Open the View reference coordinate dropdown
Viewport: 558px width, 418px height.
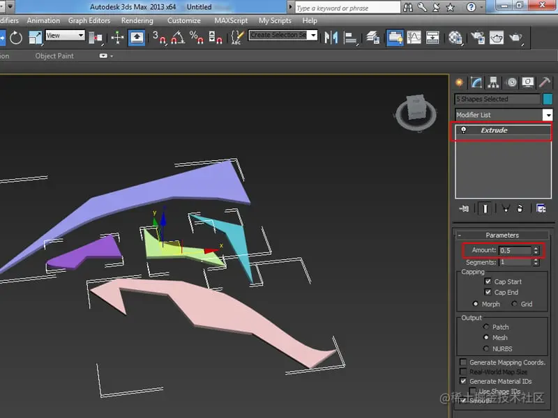pos(65,36)
